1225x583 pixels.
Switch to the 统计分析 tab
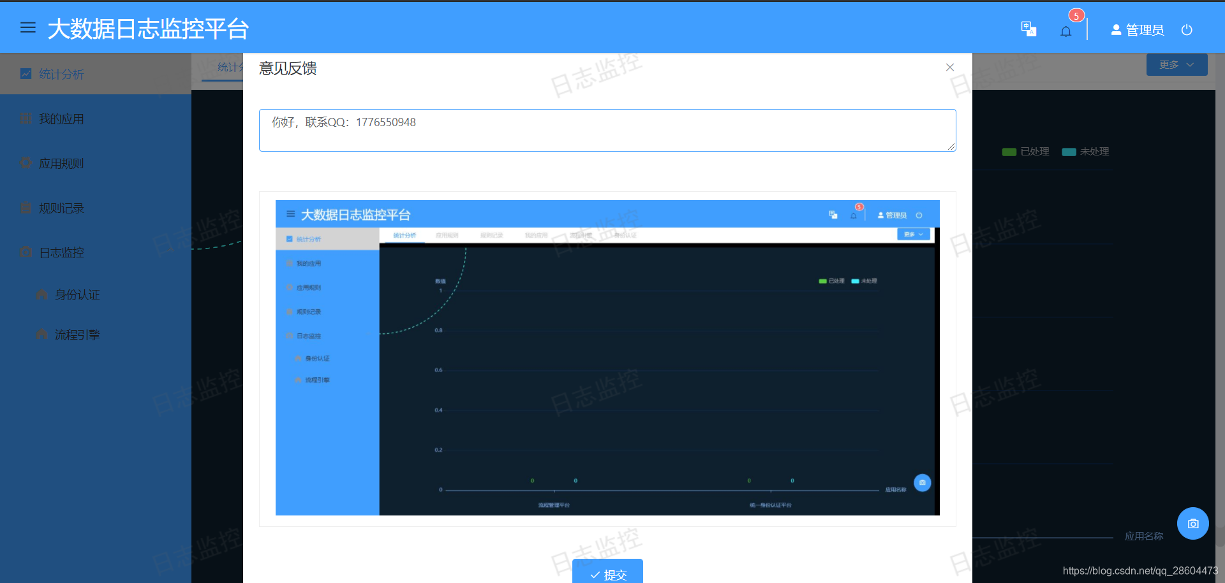223,68
